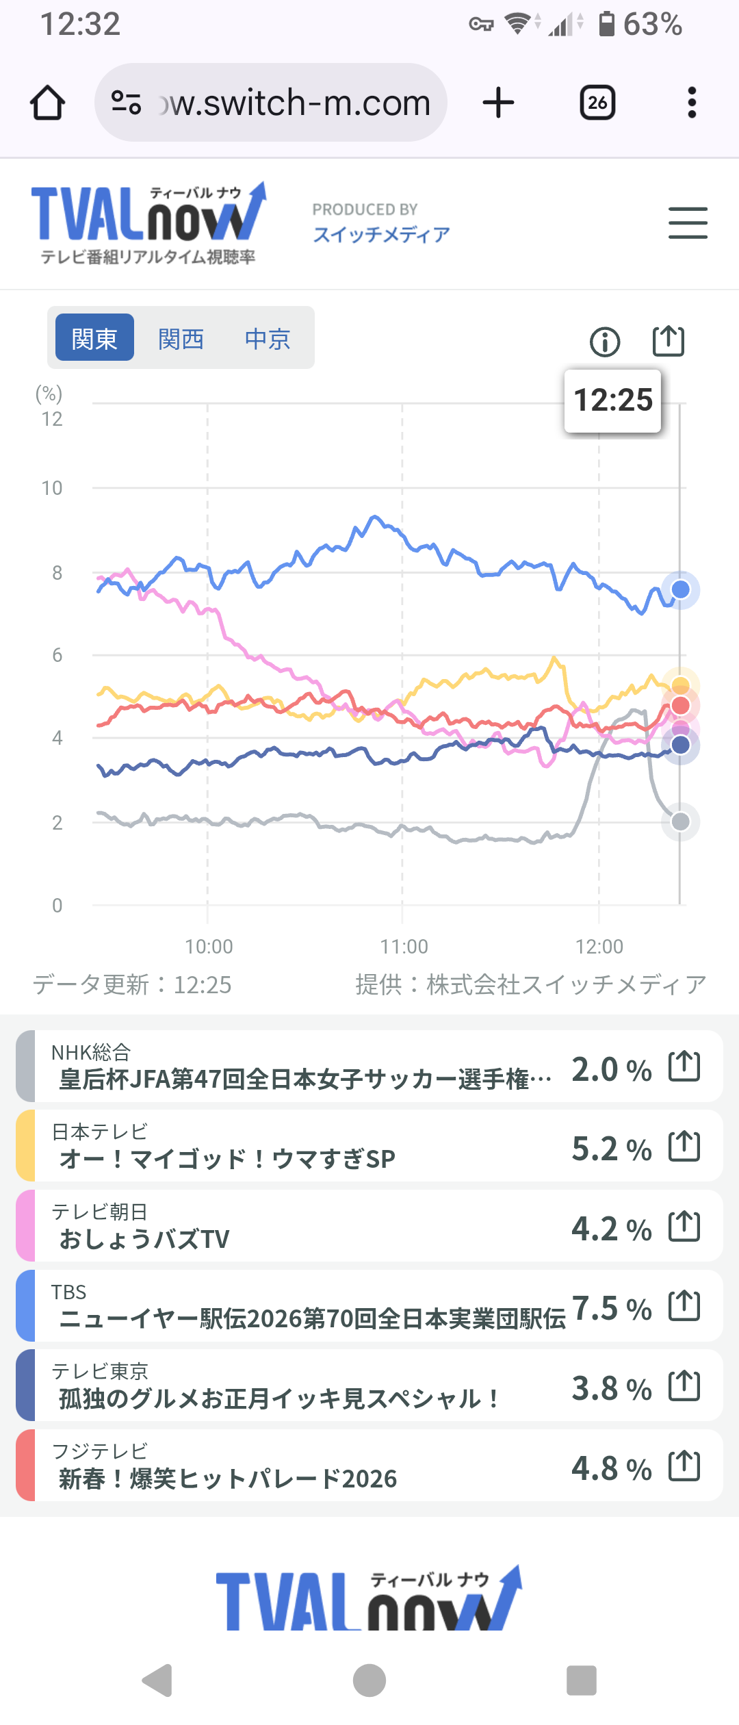Open browser three-dot overflow menu
This screenshot has height=1725, width=739.
pos(692,103)
